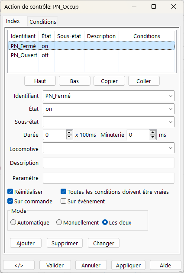
Task: Open the XML view with the </> button
Action: [19, 265]
